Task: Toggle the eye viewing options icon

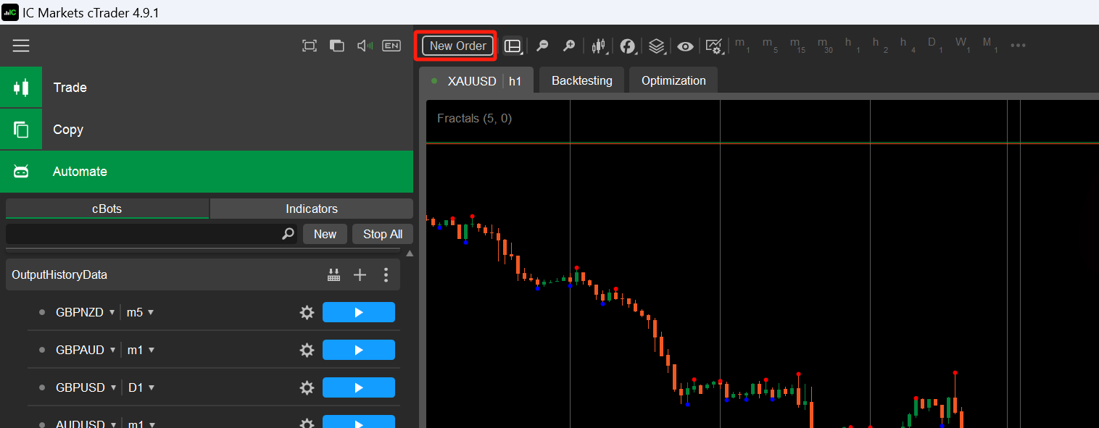Action: (685, 46)
